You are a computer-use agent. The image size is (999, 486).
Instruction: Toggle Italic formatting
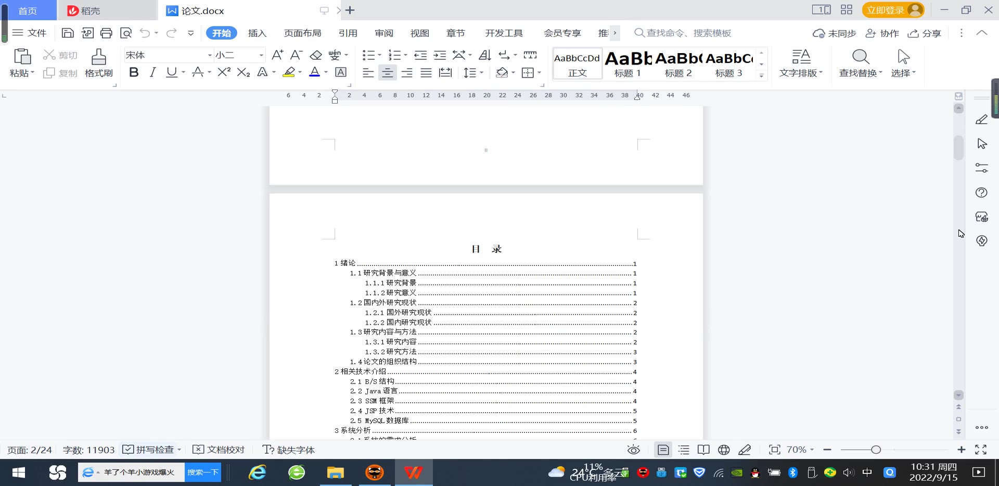click(152, 72)
